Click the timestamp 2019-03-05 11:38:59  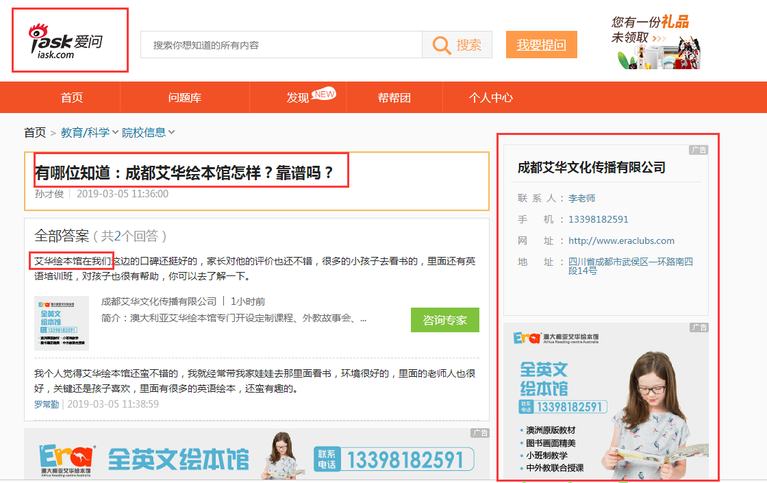(113, 404)
